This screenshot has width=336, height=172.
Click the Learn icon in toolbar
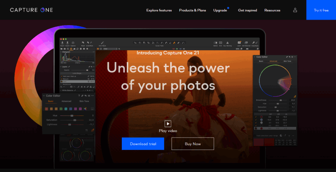239,44
